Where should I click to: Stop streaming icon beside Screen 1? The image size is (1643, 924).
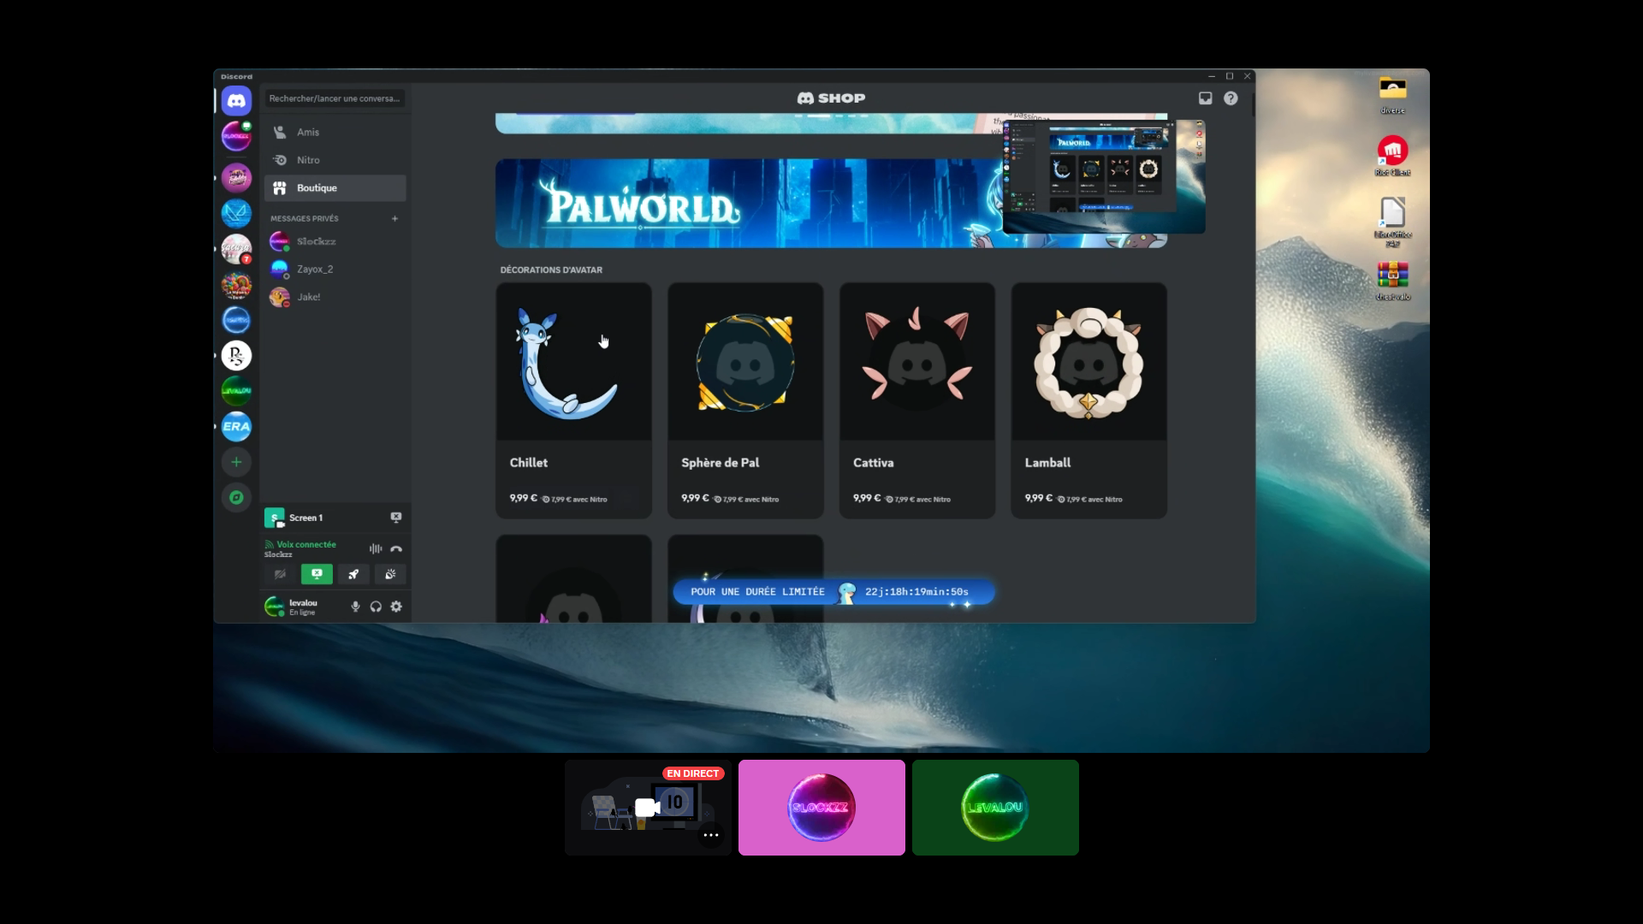396,518
